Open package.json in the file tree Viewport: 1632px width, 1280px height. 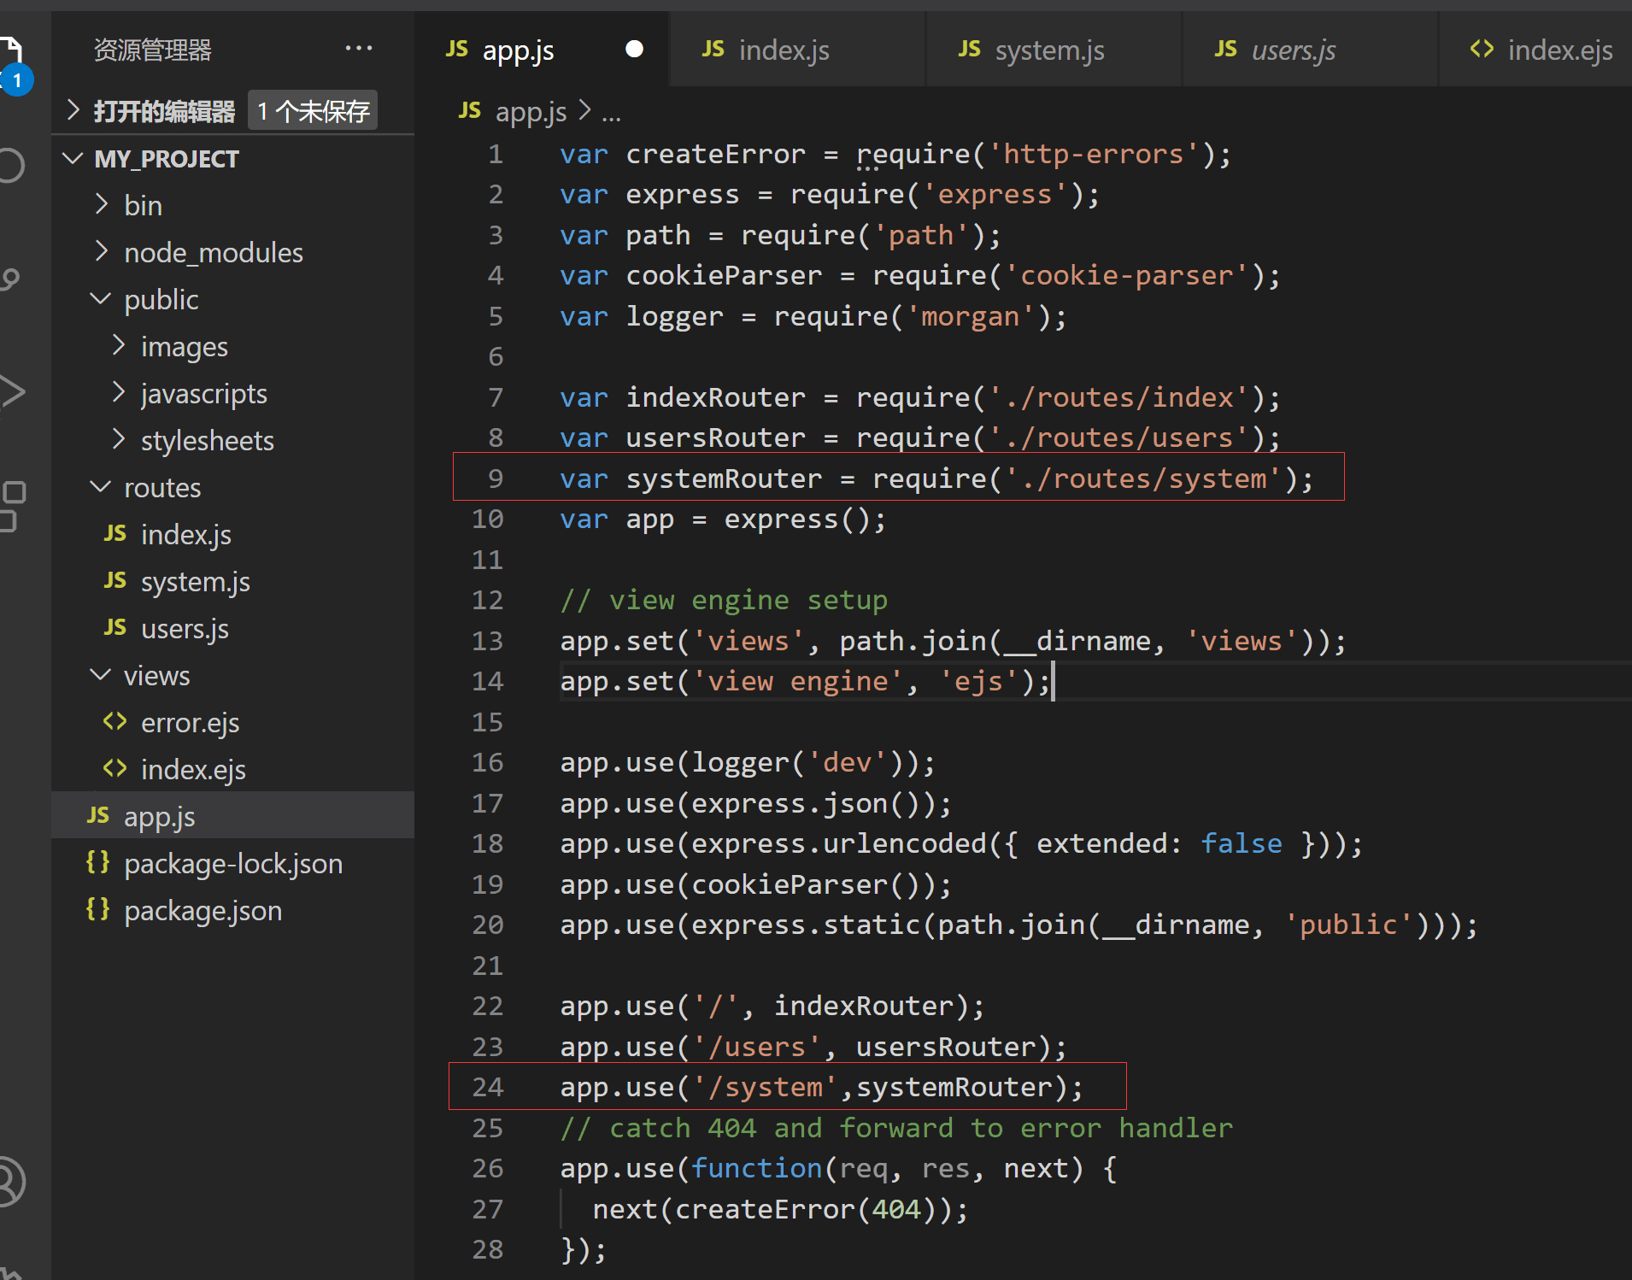point(203,911)
